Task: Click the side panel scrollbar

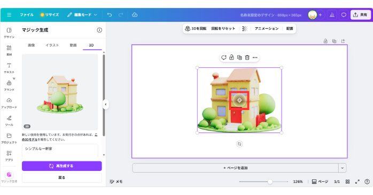Action: click(x=104, y=95)
